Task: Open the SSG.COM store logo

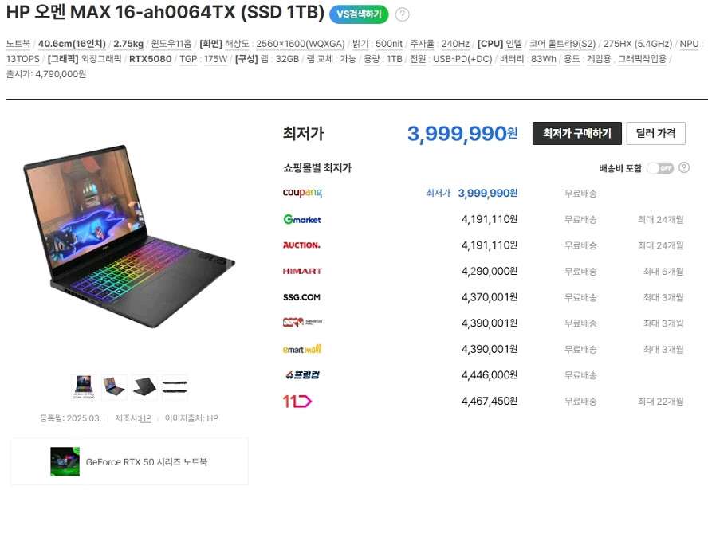Action: point(301,297)
